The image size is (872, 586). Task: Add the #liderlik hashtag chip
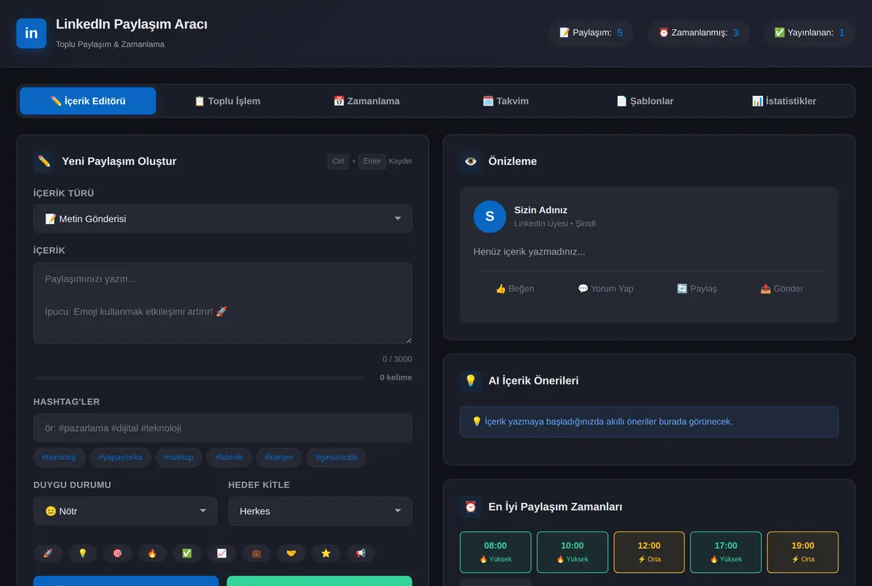point(230,457)
